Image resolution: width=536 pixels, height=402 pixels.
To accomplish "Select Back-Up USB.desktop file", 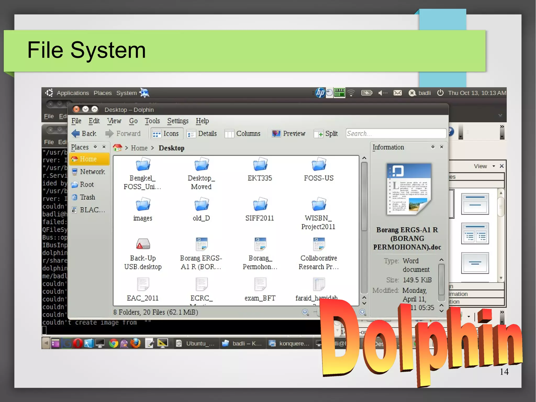I will pyautogui.click(x=143, y=254).
